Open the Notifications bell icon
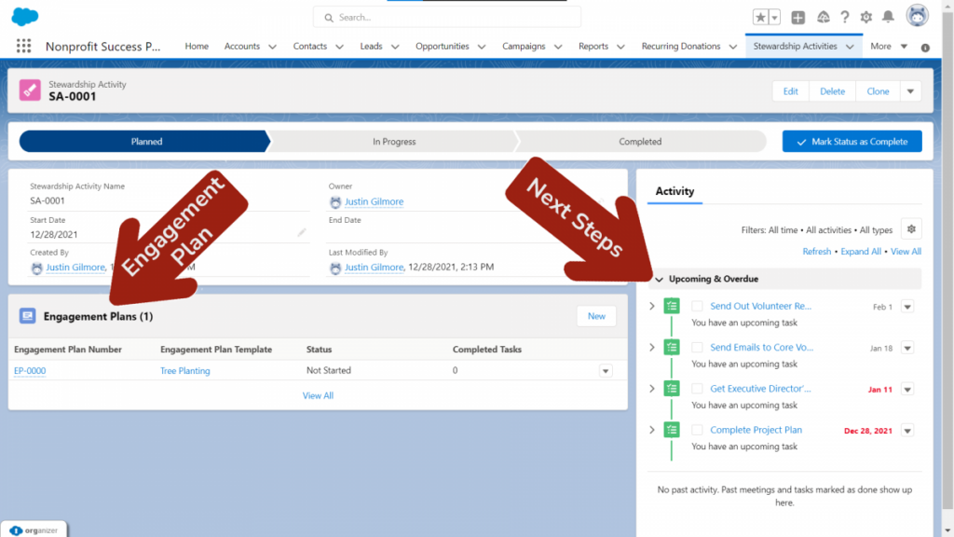This screenshot has height=537, width=954. coord(887,16)
